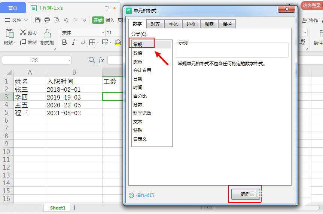
Task: Click the decrease decimal places icon
Action: [303, 42]
